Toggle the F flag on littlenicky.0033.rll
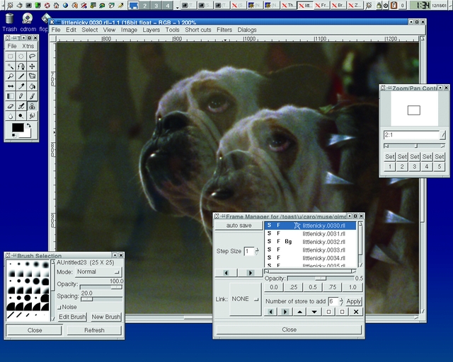This screenshot has height=362, width=453. pyautogui.click(x=278, y=250)
